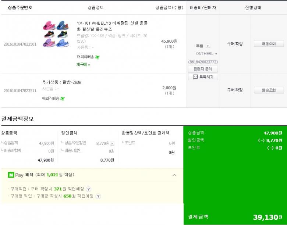The width and height of the screenshot is (287, 225).
Task: Open the YX-101 WHEELYS product title link
Action: [112, 26]
